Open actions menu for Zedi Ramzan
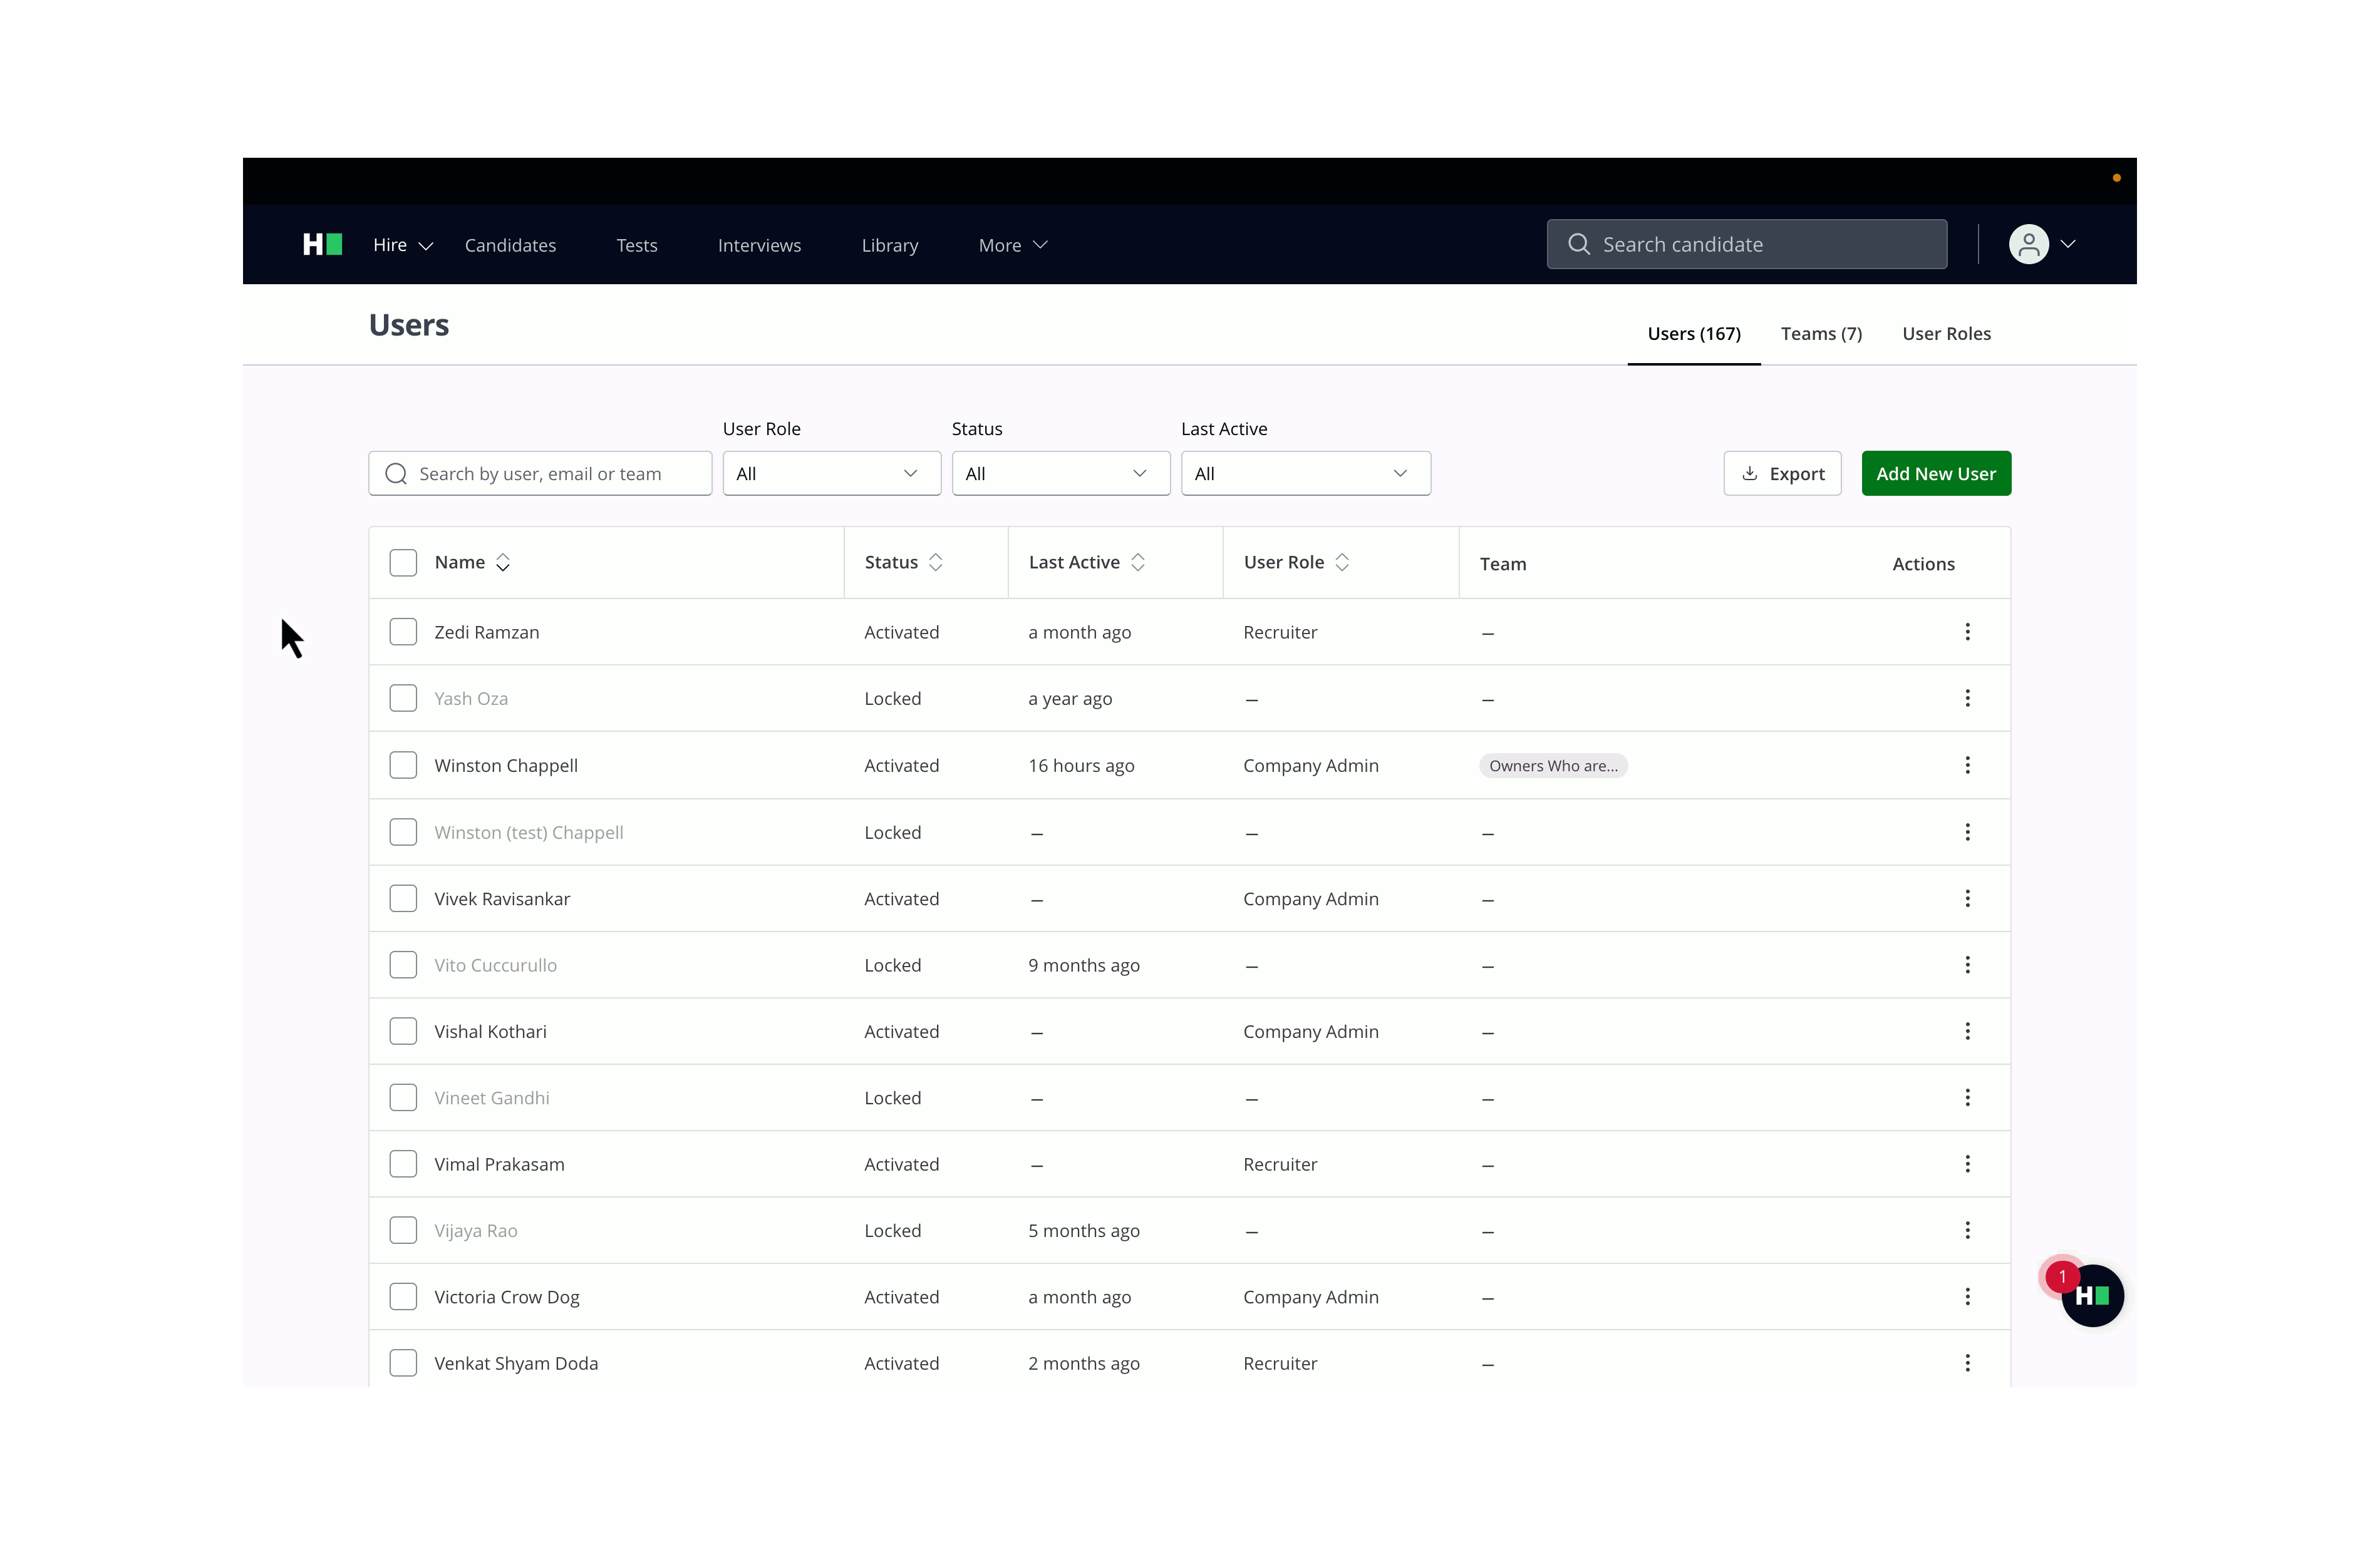 (x=1967, y=632)
